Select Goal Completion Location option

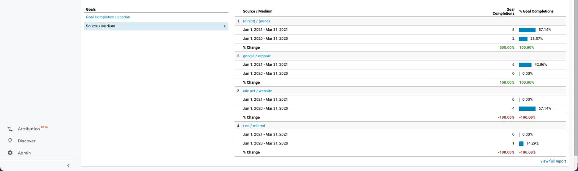click(108, 17)
